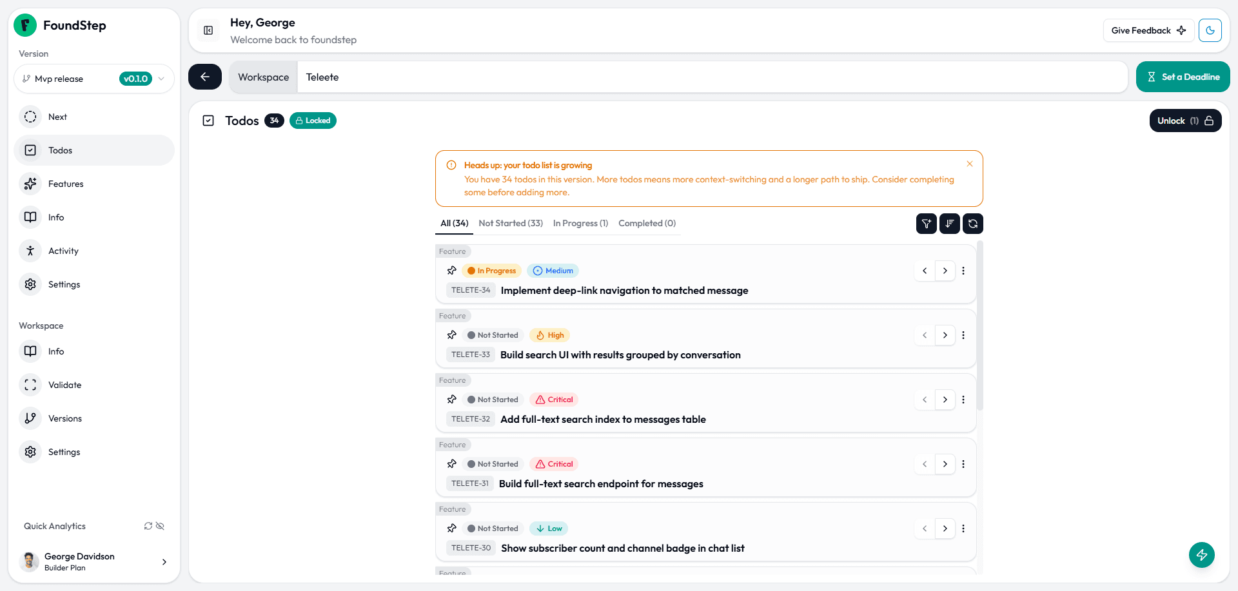Open more options for TELETE-31
Viewport: 1238px width, 591px height.
pyautogui.click(x=963, y=464)
